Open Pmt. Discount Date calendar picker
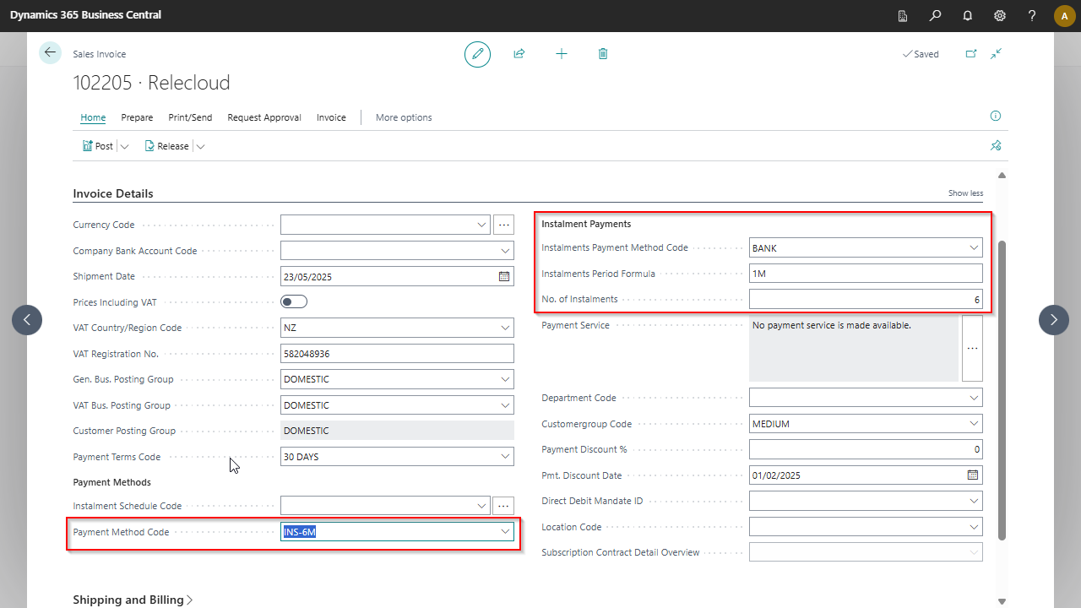 pyautogui.click(x=973, y=475)
